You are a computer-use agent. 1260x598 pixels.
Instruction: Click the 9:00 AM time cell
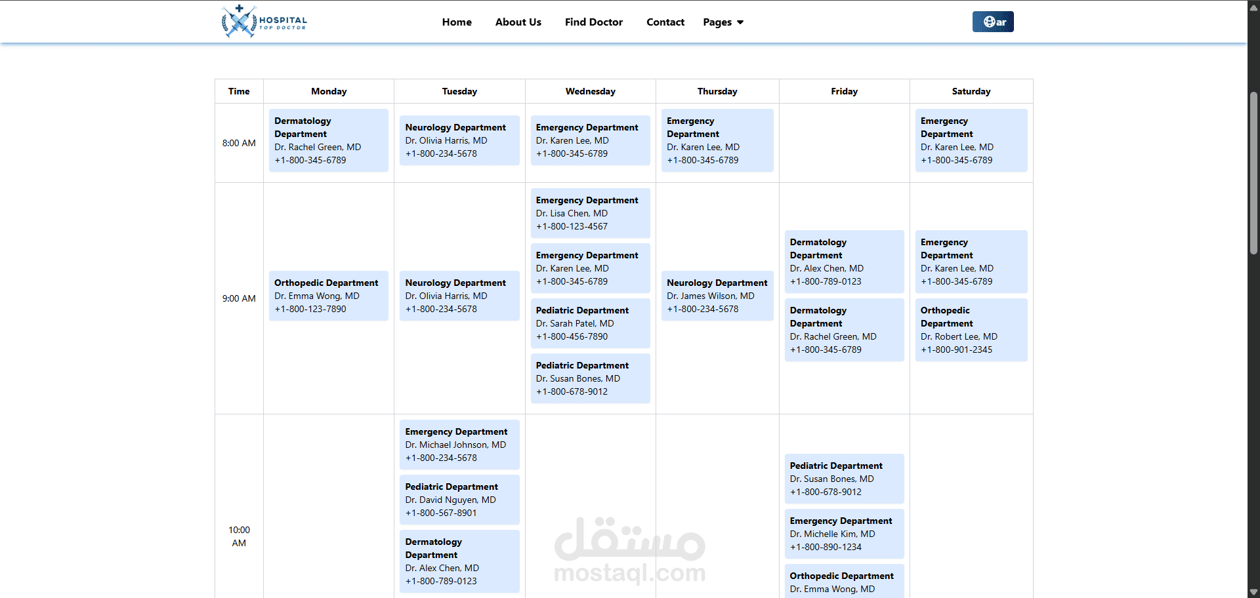(x=239, y=298)
